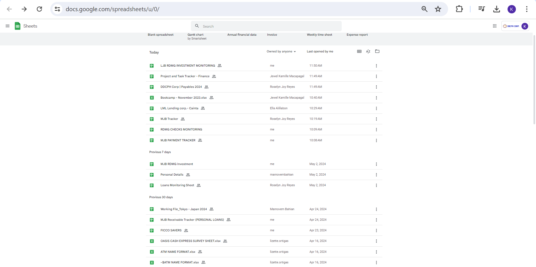
Task: Open the browser downloads icon
Action: pyautogui.click(x=497, y=9)
